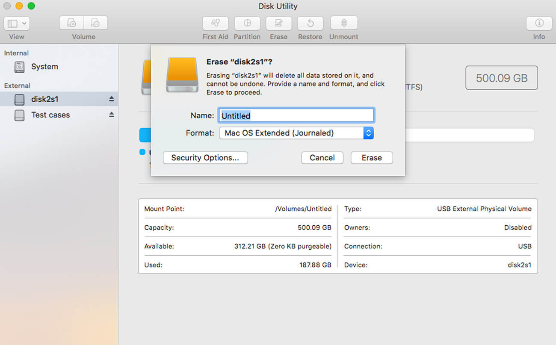Click the Device disk2s1 value
This screenshot has width=556, height=345.
(519, 265)
